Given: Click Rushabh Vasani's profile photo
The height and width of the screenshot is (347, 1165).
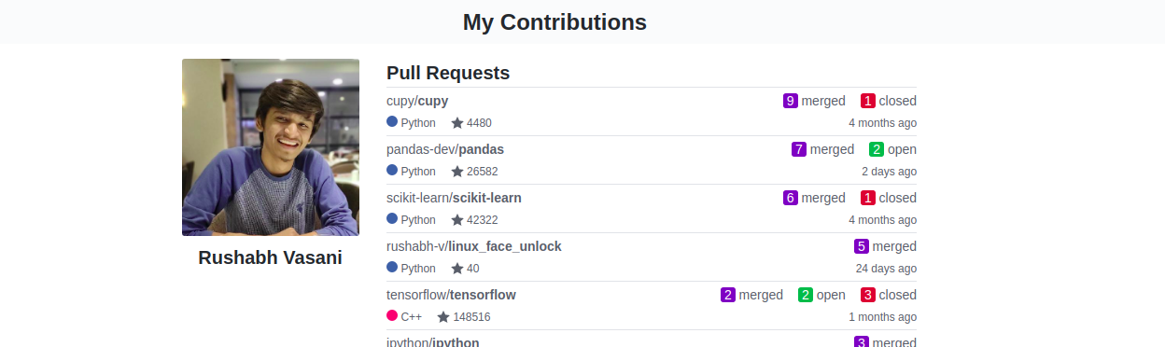Looking at the screenshot, I should click(271, 147).
